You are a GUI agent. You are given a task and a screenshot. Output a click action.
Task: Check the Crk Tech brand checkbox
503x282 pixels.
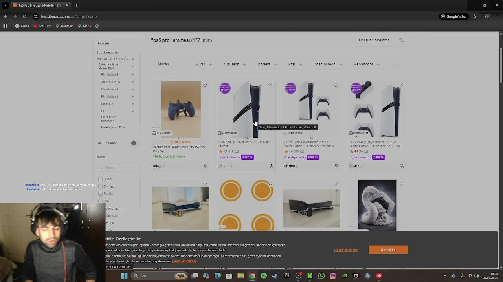tap(100, 186)
